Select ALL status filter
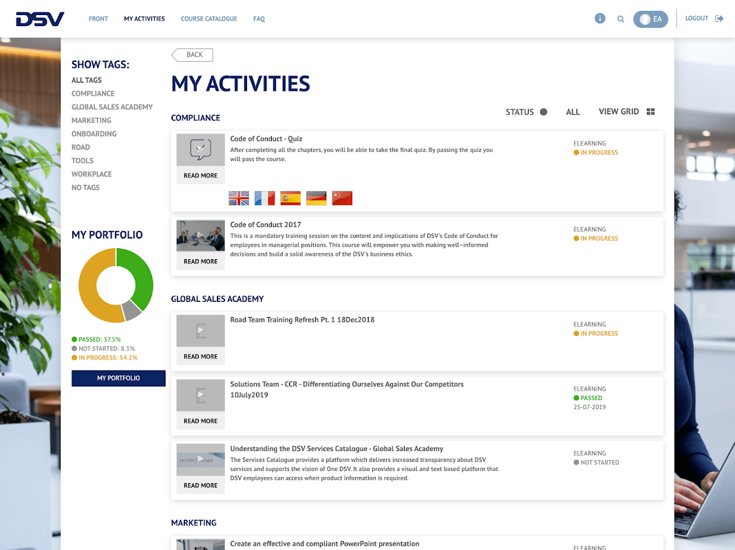 (573, 112)
